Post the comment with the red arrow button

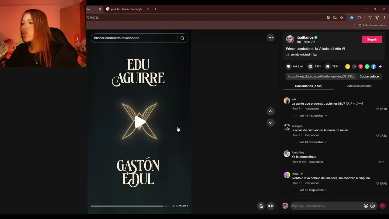383,206
